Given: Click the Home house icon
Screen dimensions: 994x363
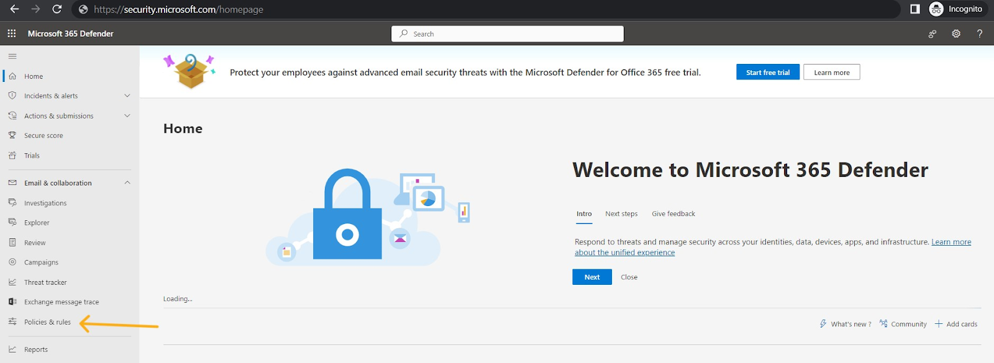Looking at the screenshot, I should coord(12,76).
